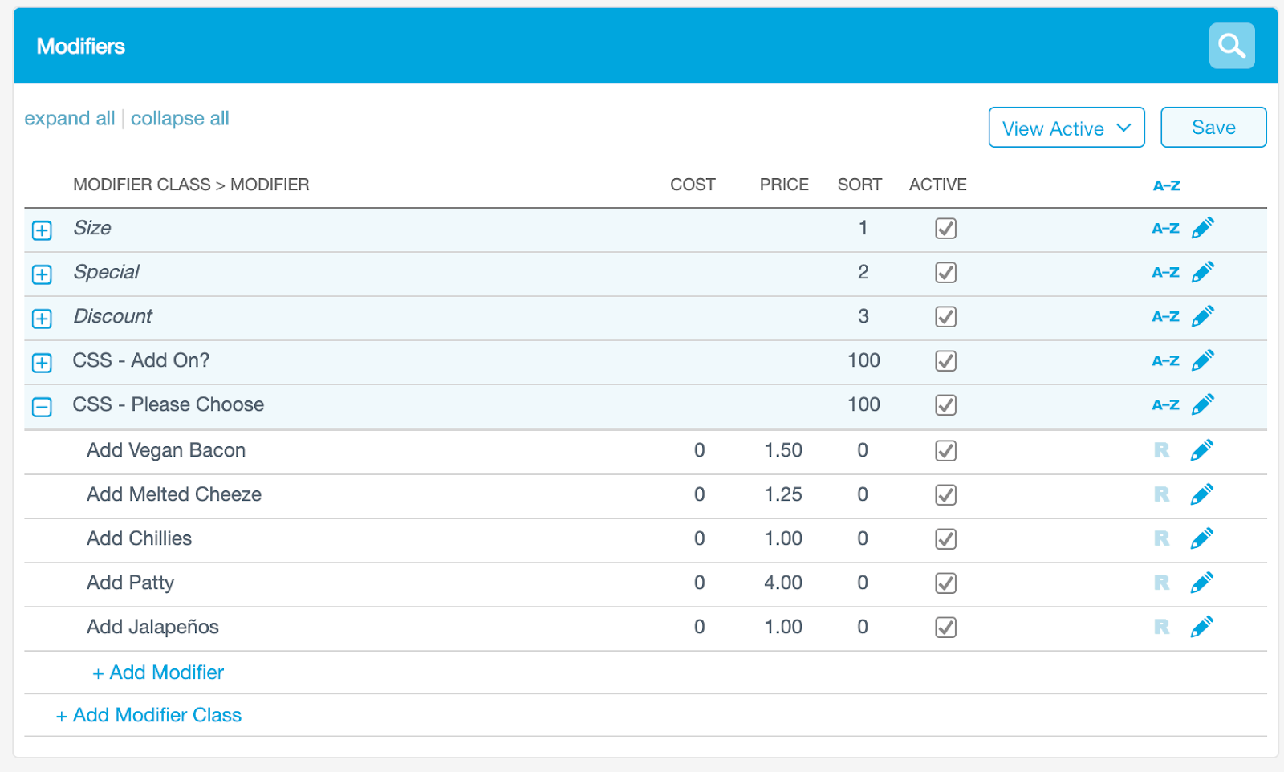The height and width of the screenshot is (772, 1284).
Task: Click the A-Z column header sort
Action: [x=1166, y=185]
